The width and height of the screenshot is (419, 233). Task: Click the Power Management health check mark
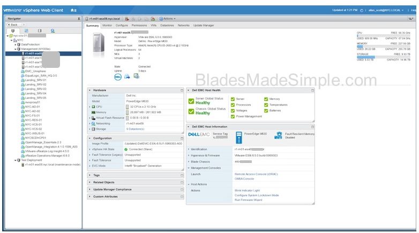click(233, 116)
